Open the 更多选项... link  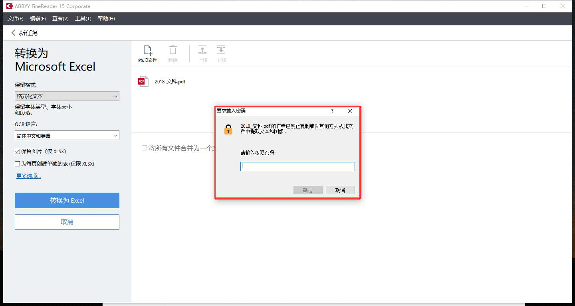(28, 176)
